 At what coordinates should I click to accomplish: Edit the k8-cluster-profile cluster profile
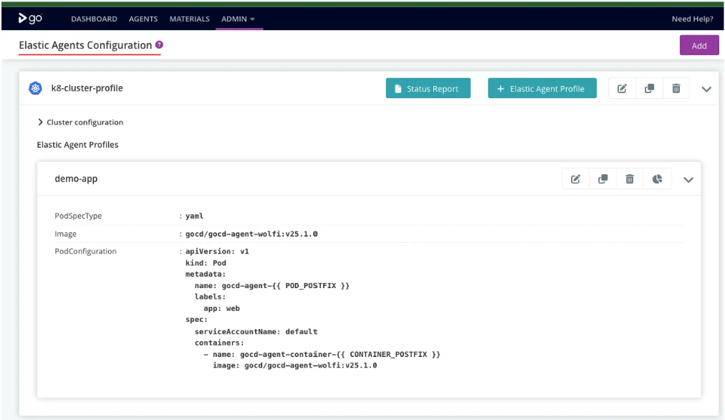[622, 88]
